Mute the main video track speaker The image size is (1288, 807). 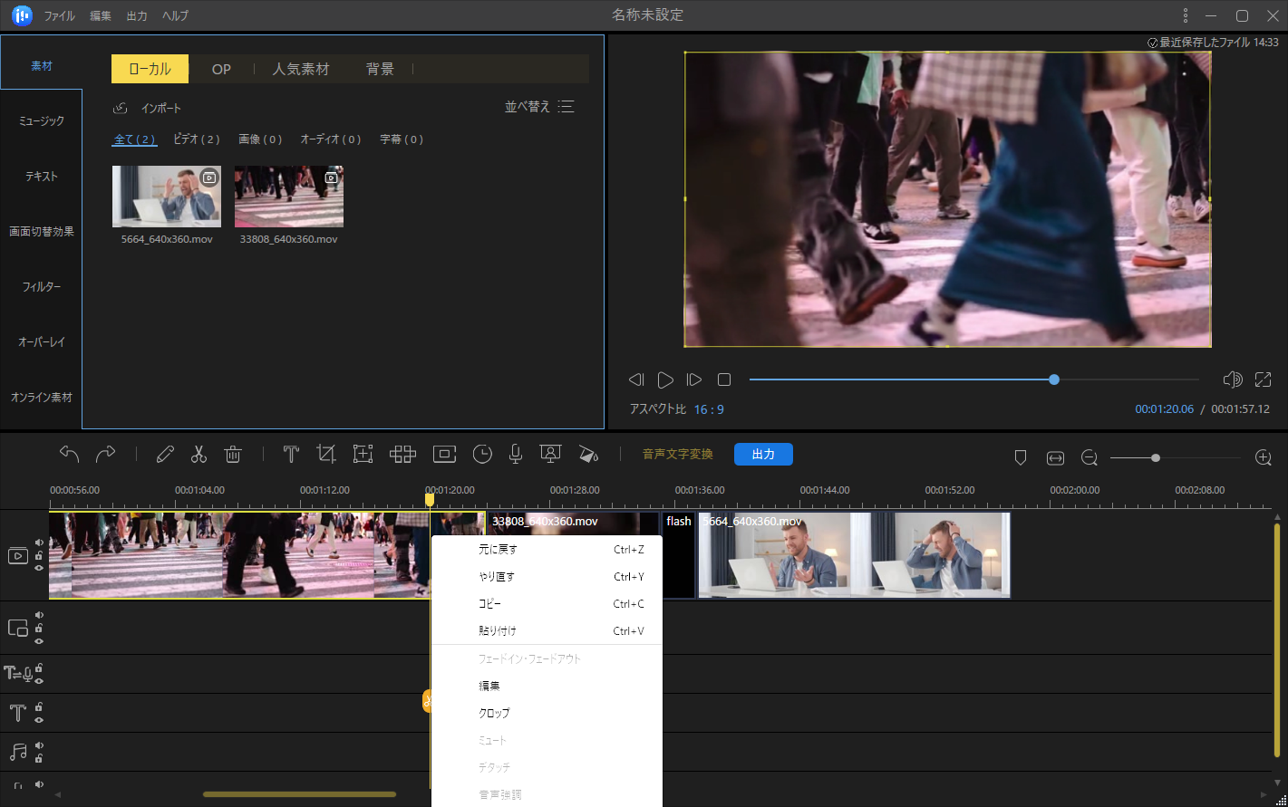click(39, 543)
